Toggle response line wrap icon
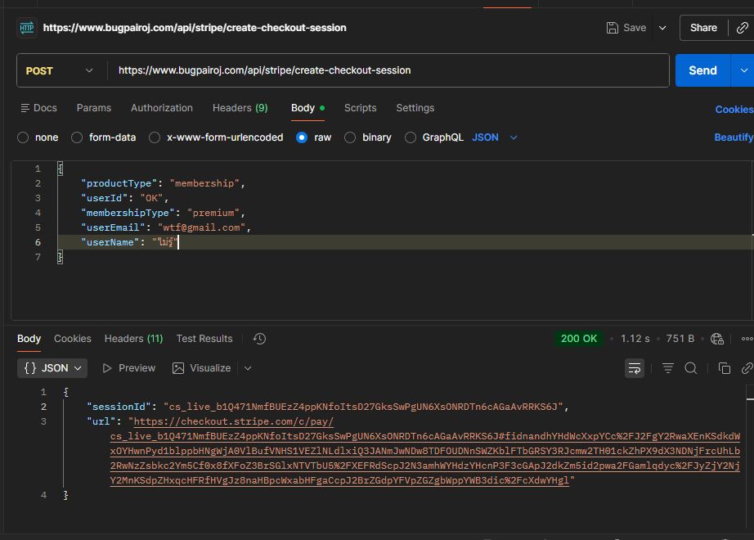754x540 pixels. click(635, 369)
